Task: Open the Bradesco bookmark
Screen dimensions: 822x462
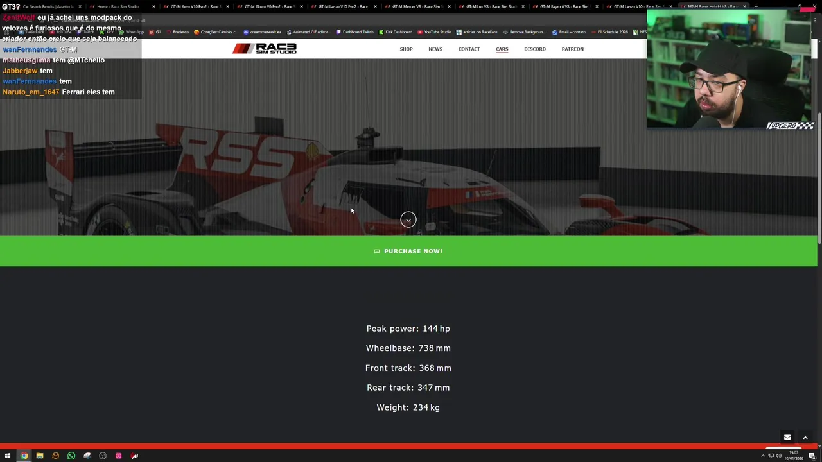Action: tap(177, 32)
